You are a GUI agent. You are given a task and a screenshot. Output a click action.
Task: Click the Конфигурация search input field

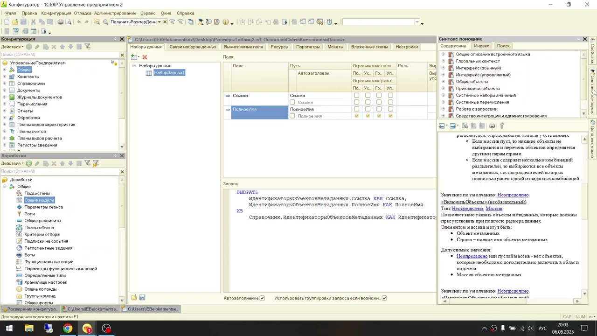(60, 55)
